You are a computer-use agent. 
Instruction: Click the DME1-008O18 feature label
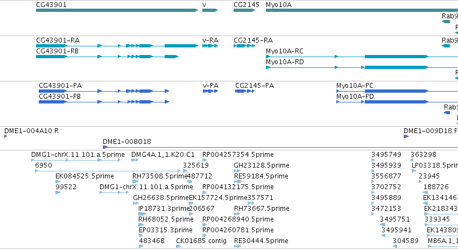click(127, 142)
